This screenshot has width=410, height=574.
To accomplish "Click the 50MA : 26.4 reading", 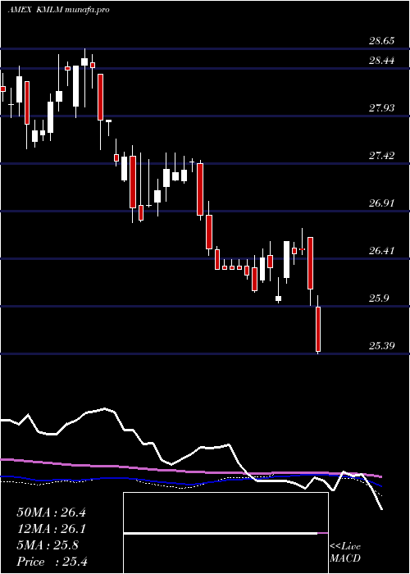I will click(x=51, y=512).
